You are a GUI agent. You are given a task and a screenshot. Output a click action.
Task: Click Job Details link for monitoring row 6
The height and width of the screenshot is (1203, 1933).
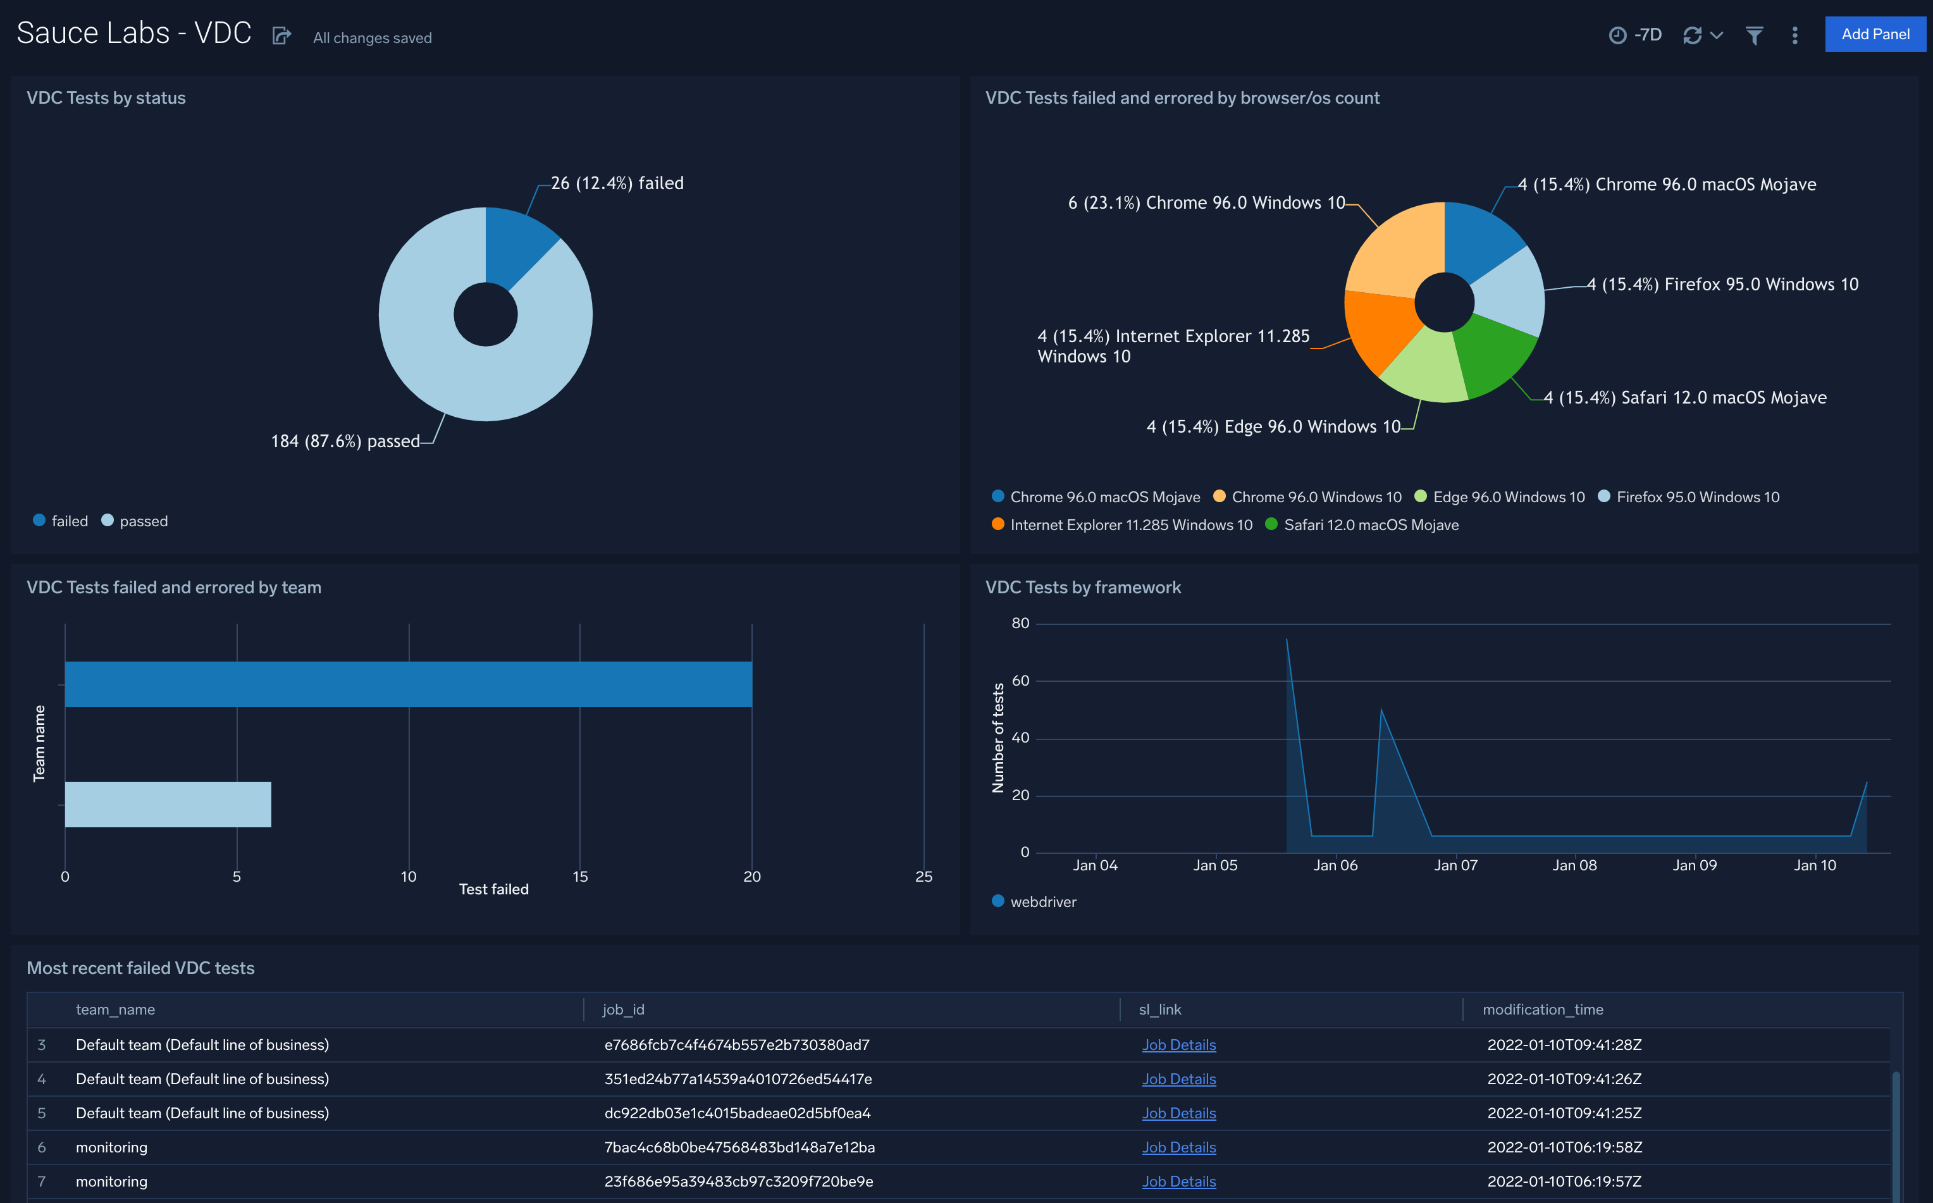pyautogui.click(x=1178, y=1147)
